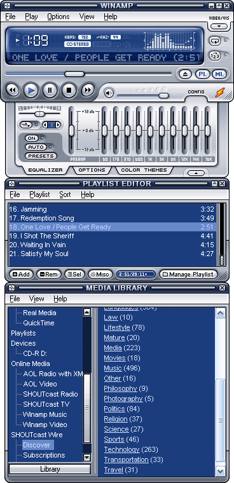Click the playlist Misc button
The width and height of the screenshot is (234, 483).
(100, 274)
